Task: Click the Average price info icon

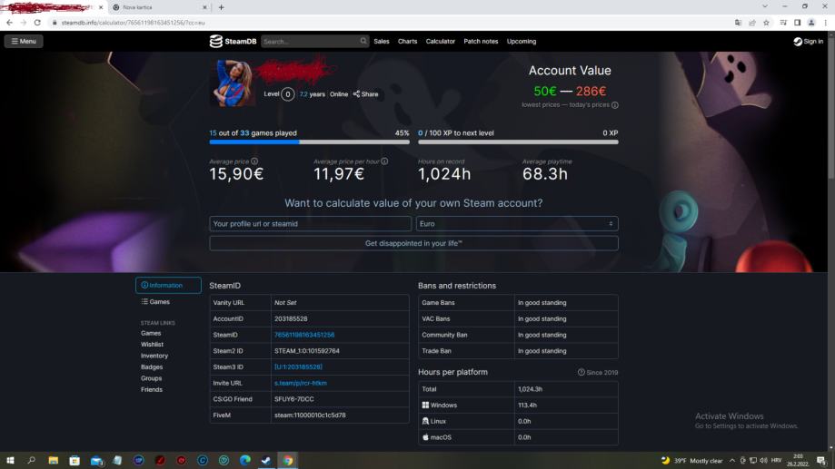Action: (x=254, y=161)
